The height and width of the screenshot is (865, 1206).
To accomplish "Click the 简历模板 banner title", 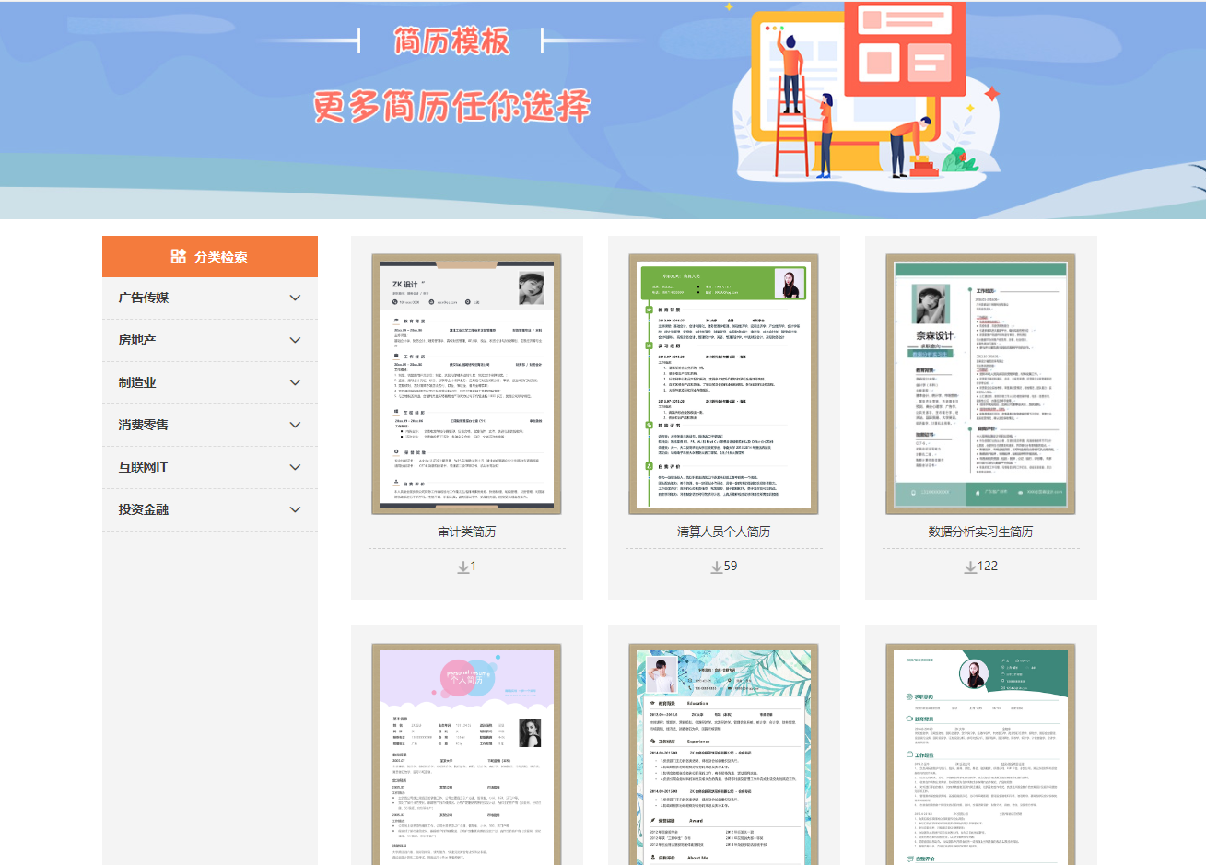I will (x=451, y=41).
